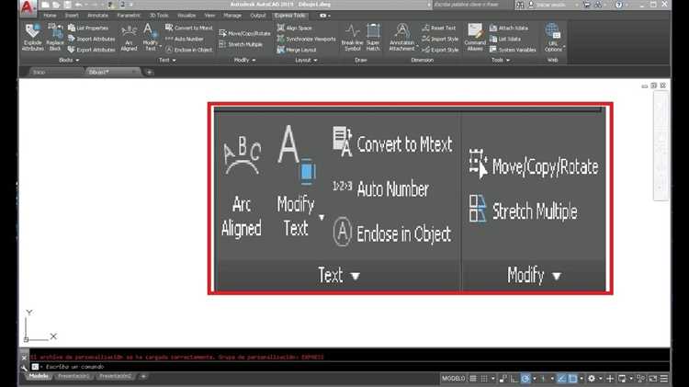Click the Attach Xdata tool
689x387 pixels.
click(x=509, y=28)
